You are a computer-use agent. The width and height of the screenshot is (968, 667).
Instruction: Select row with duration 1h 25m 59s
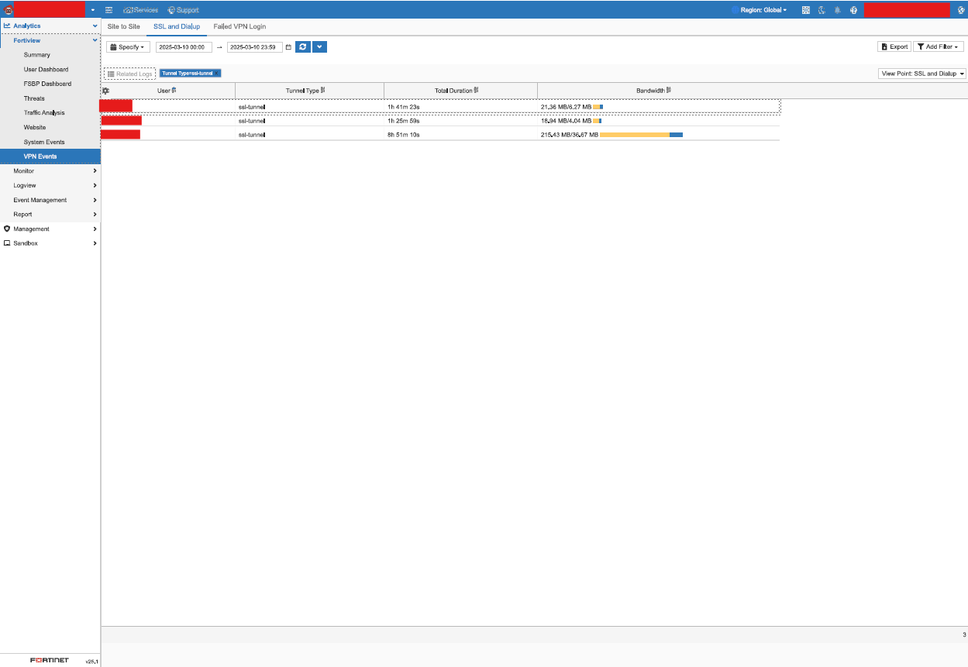pos(440,121)
